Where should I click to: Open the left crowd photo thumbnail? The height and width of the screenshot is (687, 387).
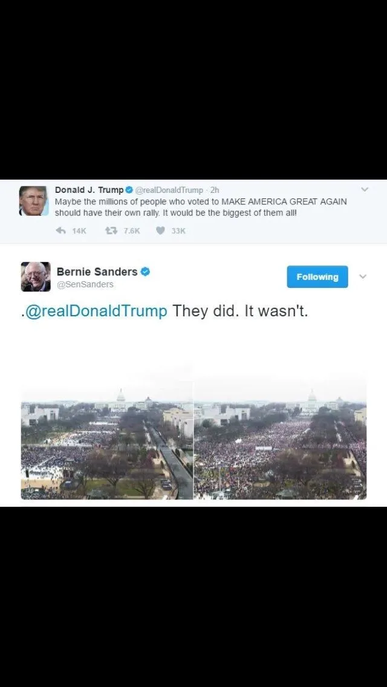[x=107, y=443]
